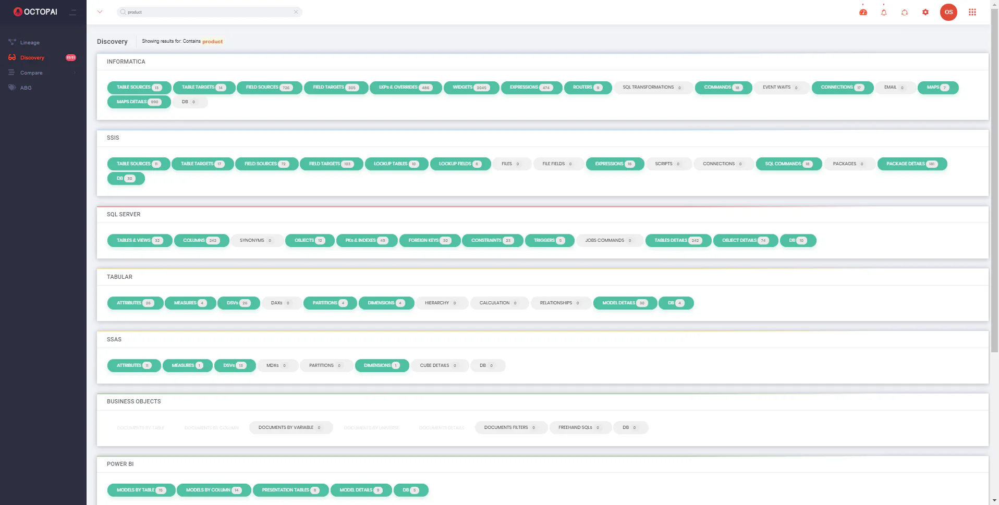999x505 pixels.
Task: Click SQL Transformations pill in Informatica
Action: point(654,88)
